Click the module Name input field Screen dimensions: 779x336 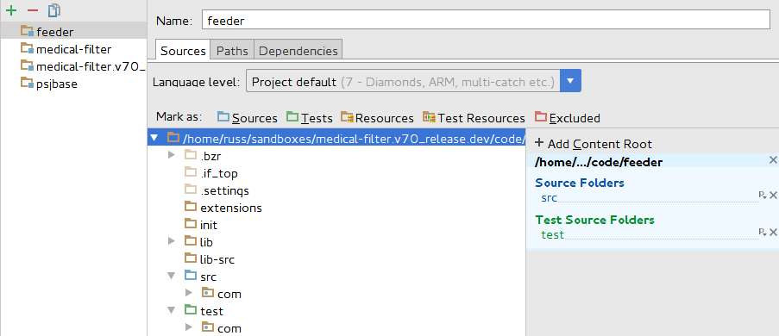pyautogui.click(x=486, y=20)
